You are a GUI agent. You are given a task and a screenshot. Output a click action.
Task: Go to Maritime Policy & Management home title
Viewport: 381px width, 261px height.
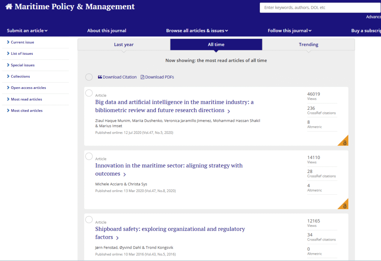click(74, 7)
